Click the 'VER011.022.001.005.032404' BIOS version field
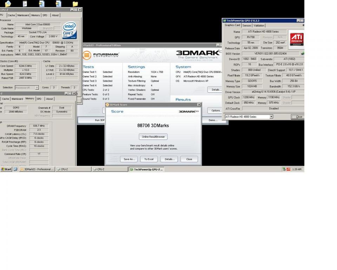This screenshot has height=270, width=337. tap(270, 53)
